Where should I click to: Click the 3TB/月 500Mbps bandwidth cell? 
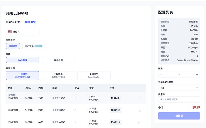94,122
